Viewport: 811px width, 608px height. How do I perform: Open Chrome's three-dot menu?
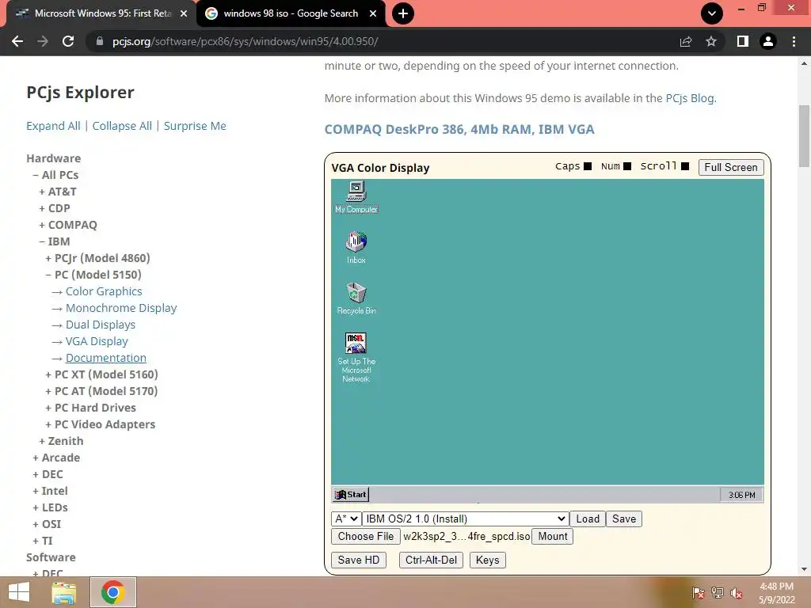[x=794, y=41]
